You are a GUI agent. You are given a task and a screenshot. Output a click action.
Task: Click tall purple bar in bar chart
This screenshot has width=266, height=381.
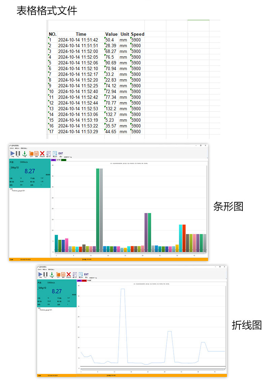coord(146,233)
